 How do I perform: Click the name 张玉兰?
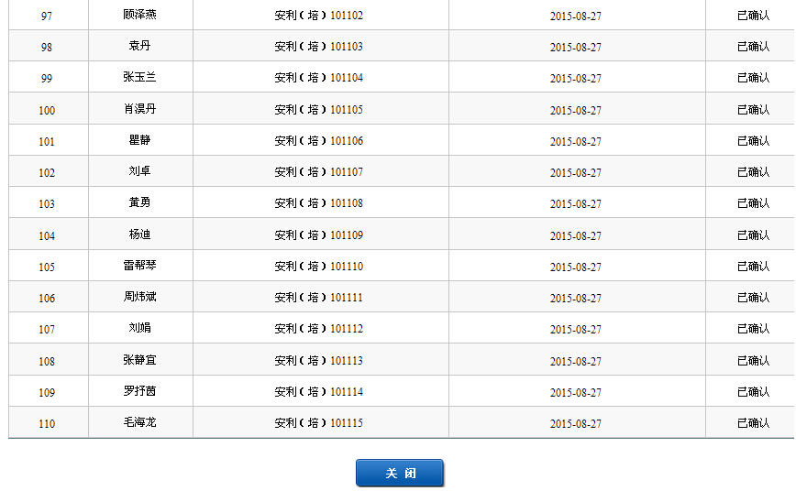tap(139, 78)
